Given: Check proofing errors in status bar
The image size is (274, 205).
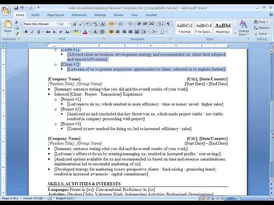Looking at the screenshot, I should pyautogui.click(x=50, y=198).
